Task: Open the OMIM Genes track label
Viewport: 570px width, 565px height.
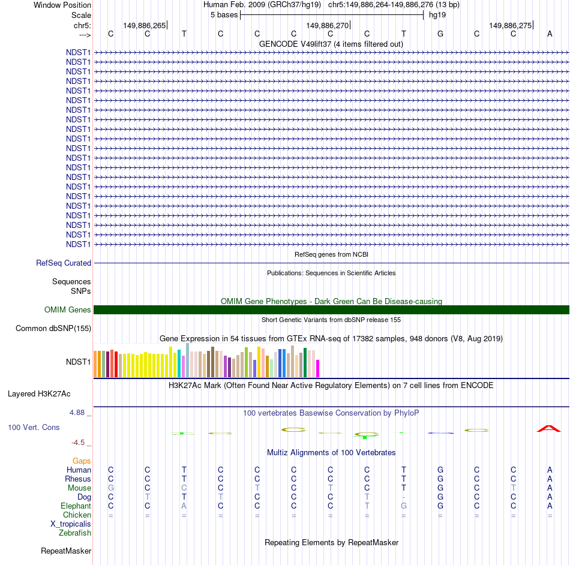Action: pos(68,309)
